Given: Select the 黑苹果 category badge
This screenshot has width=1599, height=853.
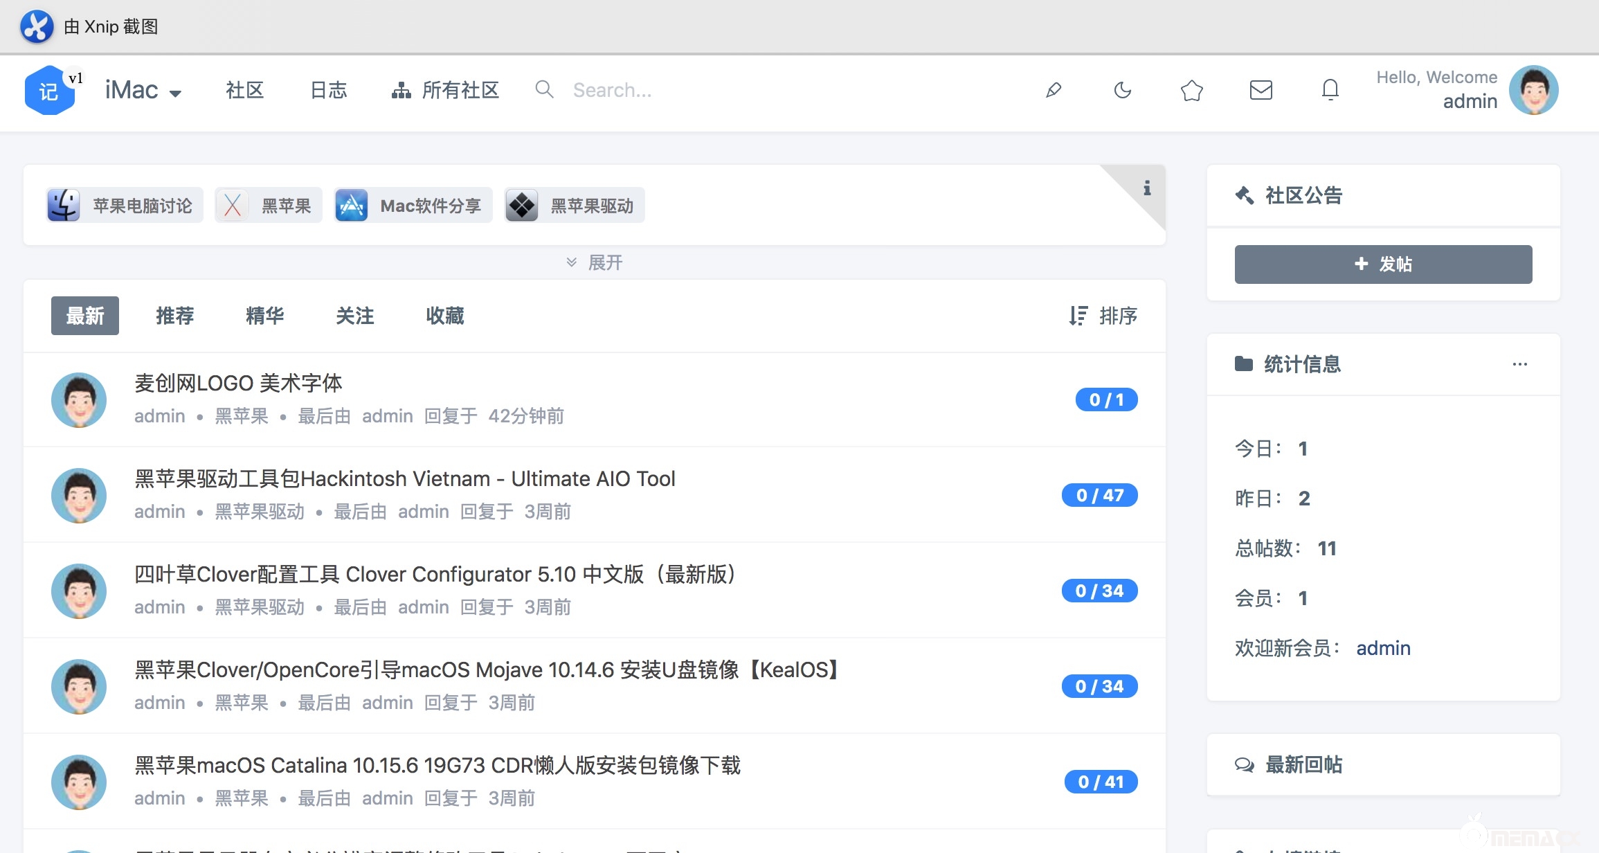Looking at the screenshot, I should coord(269,205).
